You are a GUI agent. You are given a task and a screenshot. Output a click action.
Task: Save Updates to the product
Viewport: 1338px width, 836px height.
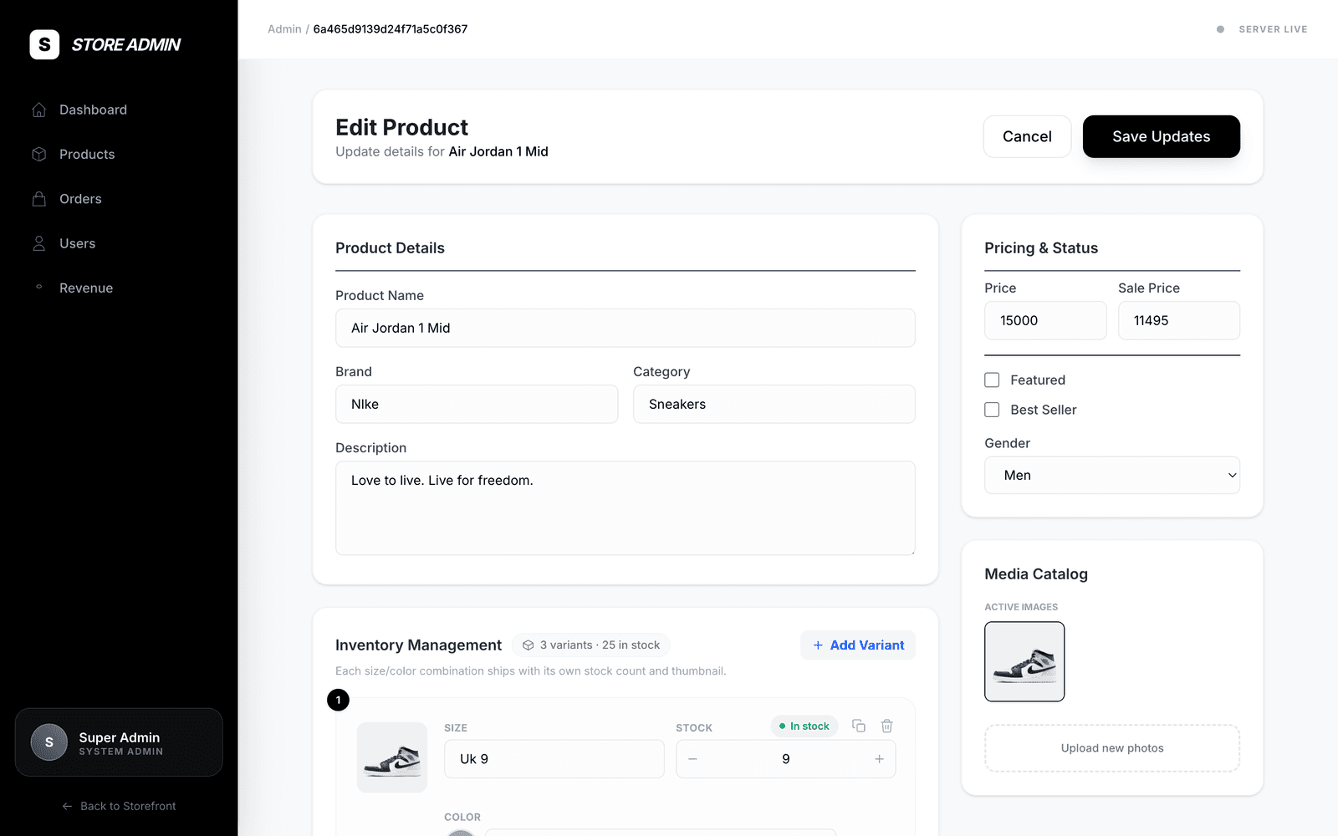1161,136
